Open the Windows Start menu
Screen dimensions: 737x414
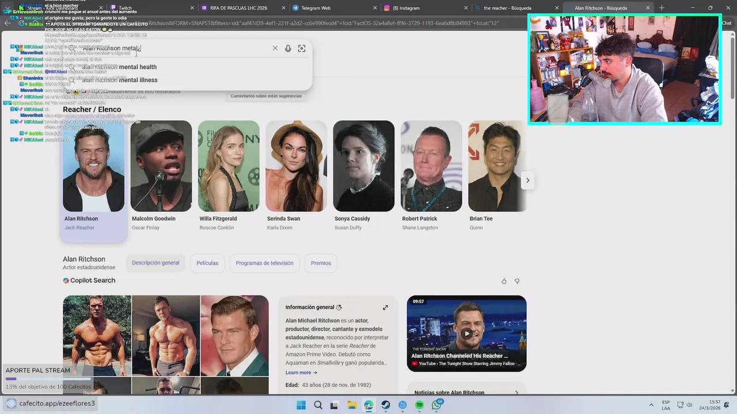(301, 405)
